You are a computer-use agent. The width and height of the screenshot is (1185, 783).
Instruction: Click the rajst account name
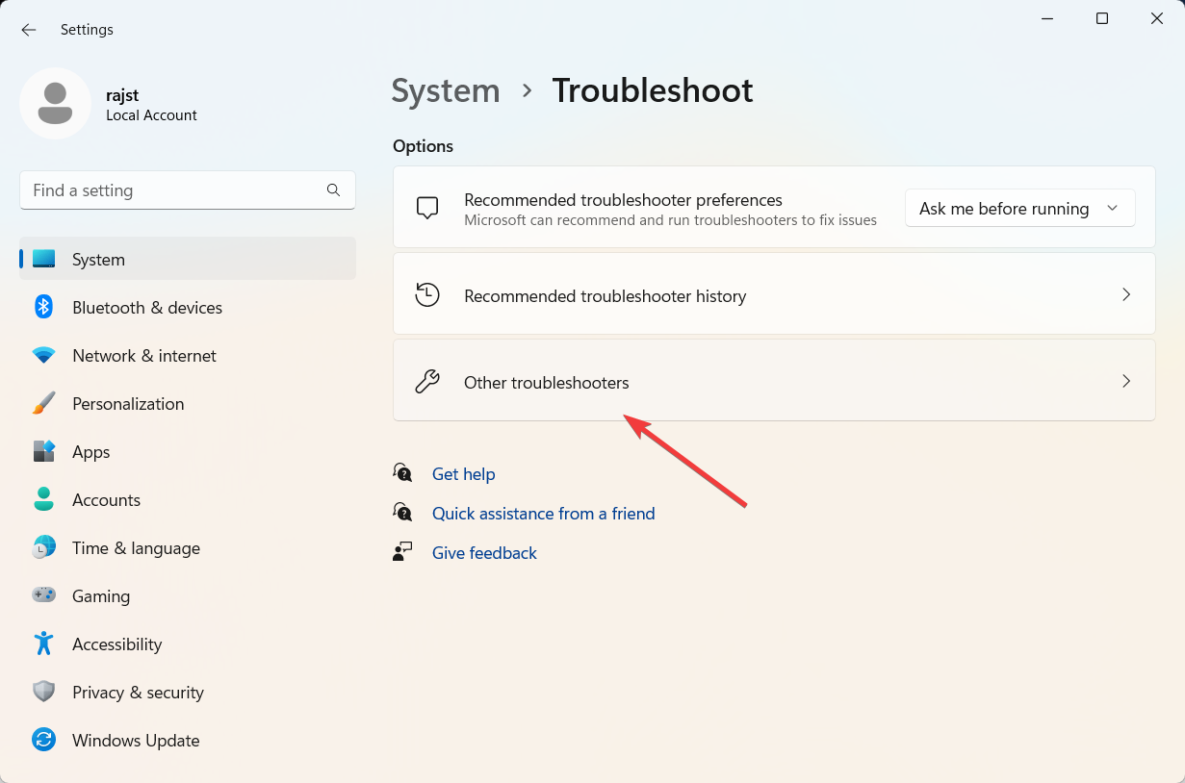tap(124, 93)
